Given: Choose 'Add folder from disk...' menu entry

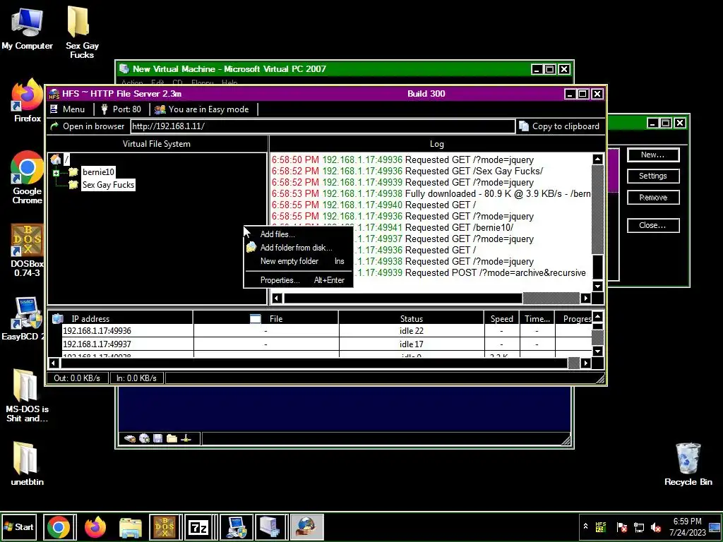Looking at the screenshot, I should [x=296, y=248].
